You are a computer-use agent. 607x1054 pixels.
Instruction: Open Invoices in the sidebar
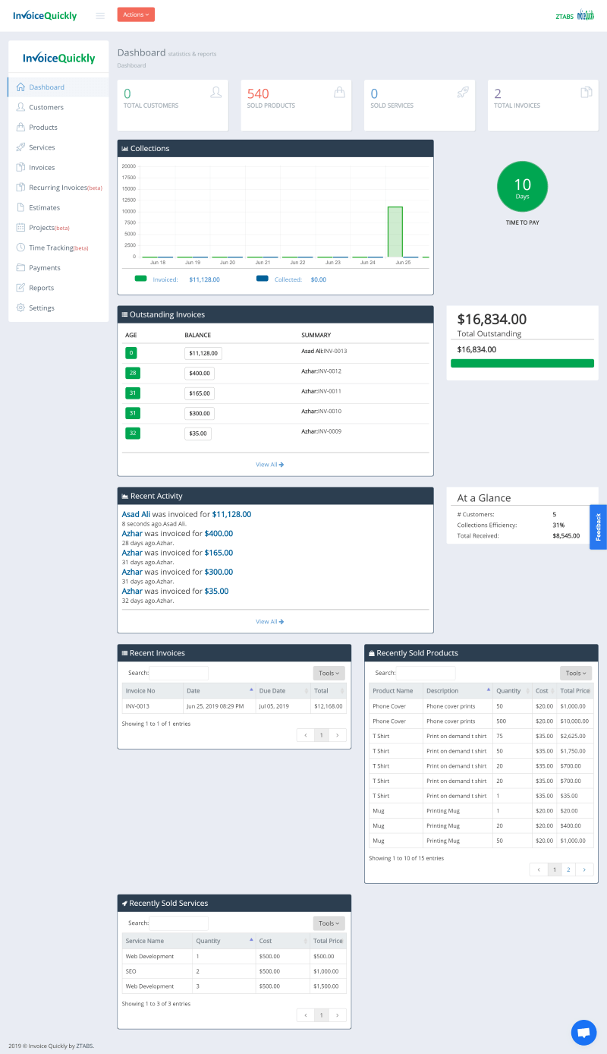pyautogui.click(x=58, y=167)
